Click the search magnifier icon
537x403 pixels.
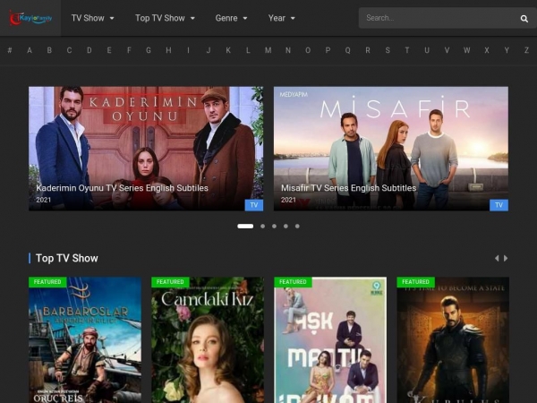pos(524,19)
